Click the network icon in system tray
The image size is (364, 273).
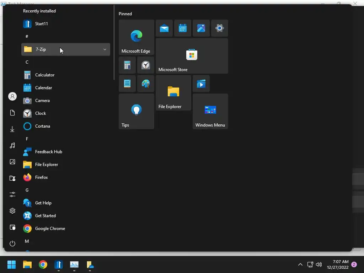(x=310, y=264)
